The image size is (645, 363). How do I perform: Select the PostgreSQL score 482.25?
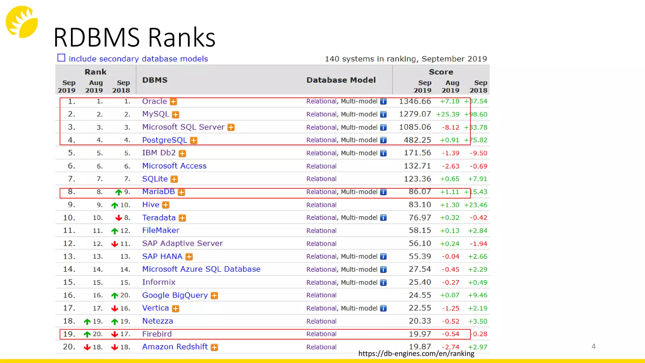point(417,140)
